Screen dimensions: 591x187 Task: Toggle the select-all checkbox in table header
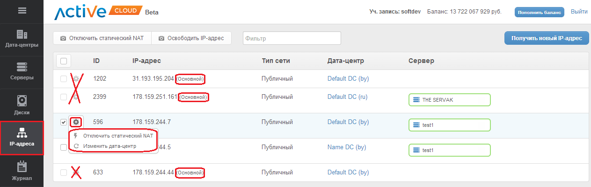64,61
